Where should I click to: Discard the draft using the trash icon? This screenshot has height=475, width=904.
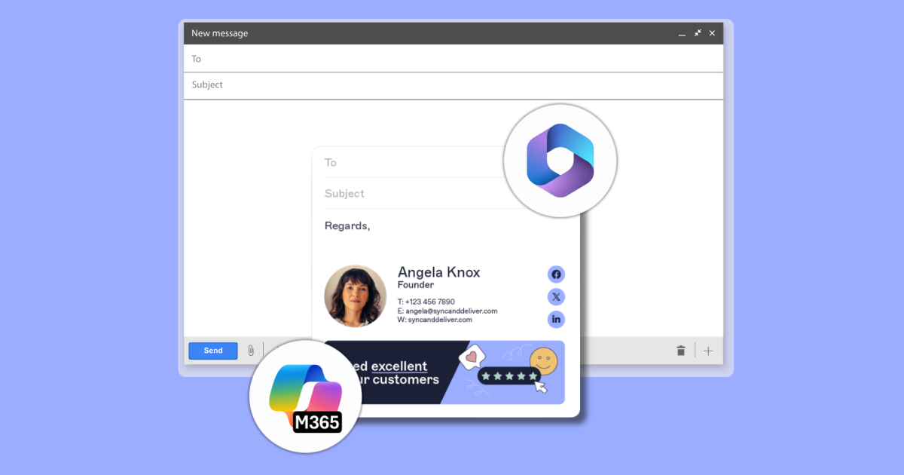point(681,351)
